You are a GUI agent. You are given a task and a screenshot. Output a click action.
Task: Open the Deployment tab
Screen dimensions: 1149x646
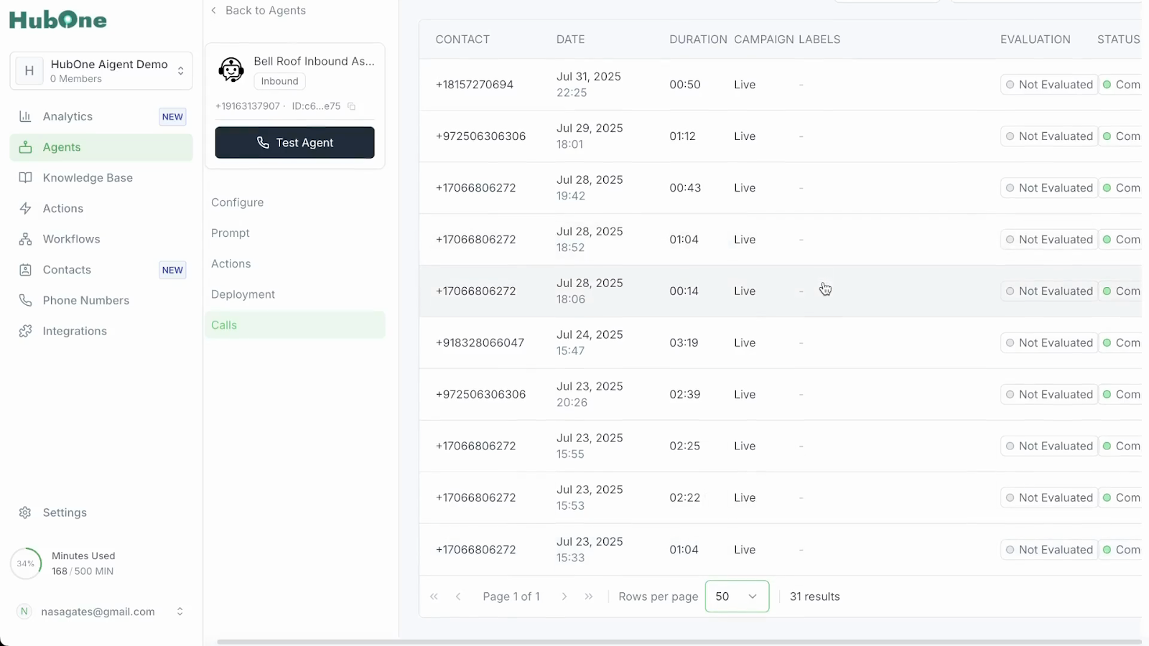[x=243, y=294]
